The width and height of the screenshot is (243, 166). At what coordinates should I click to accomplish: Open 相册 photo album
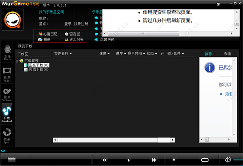click(x=44, y=39)
